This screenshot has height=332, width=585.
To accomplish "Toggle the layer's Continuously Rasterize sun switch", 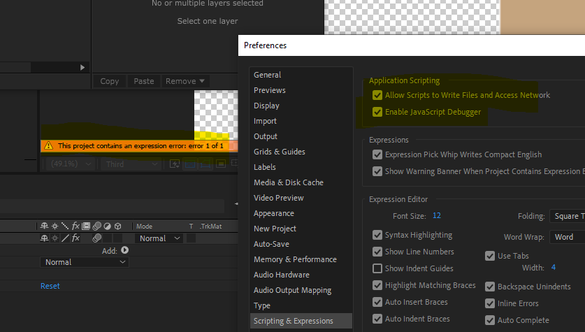I will coord(55,238).
